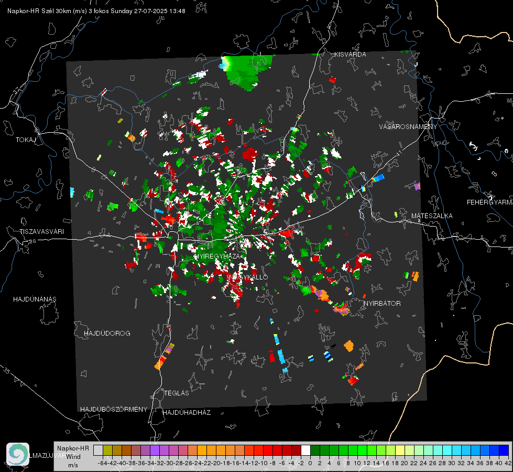This screenshot has height=472, width=513.
Task: Click road number 41 label
Action: (x=399, y=153)
